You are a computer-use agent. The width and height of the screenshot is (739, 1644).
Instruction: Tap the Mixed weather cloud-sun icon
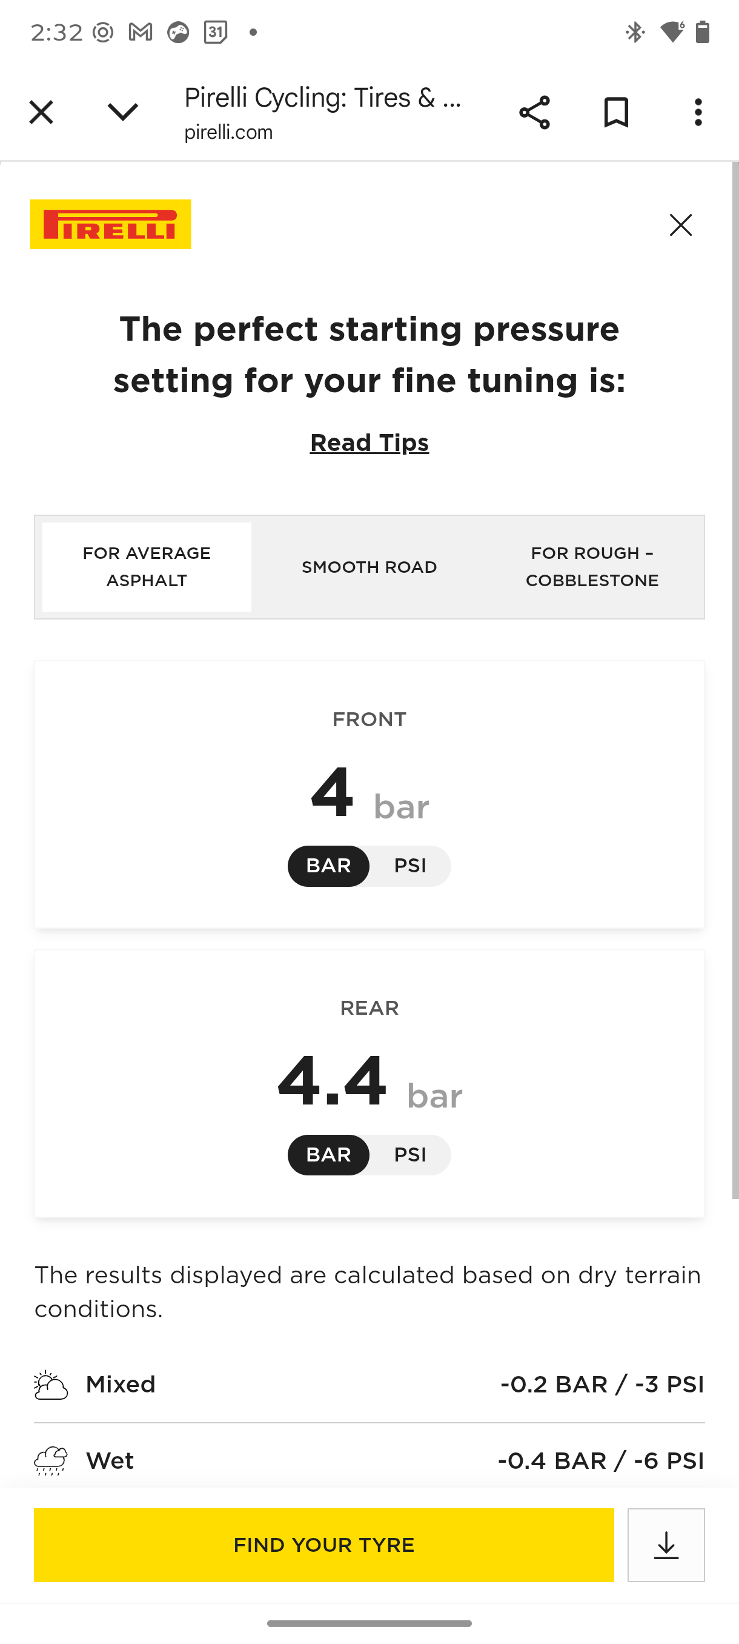(x=50, y=1385)
